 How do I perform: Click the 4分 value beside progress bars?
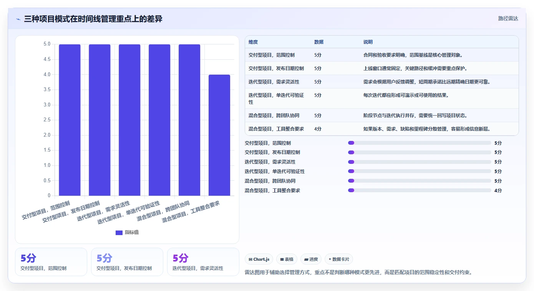(498, 190)
